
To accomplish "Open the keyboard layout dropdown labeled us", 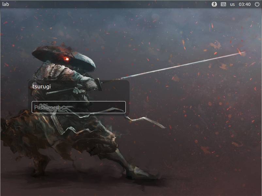I will point(232,4).
